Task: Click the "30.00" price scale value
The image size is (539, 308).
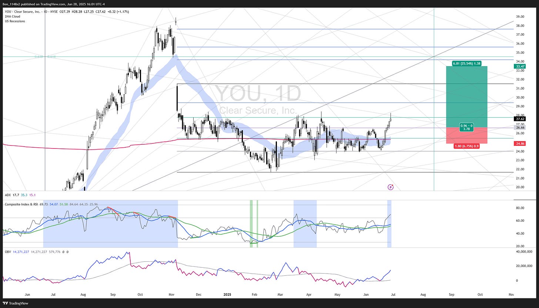Action: pyautogui.click(x=520, y=97)
